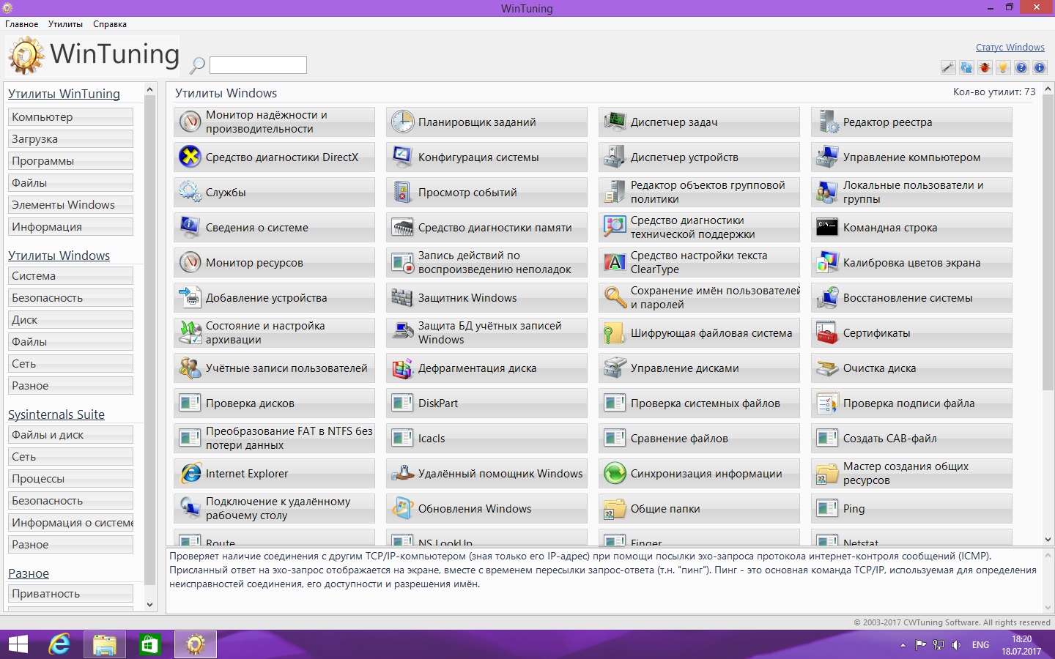Open Windows Store from taskbar
1055x659 pixels.
[150, 644]
